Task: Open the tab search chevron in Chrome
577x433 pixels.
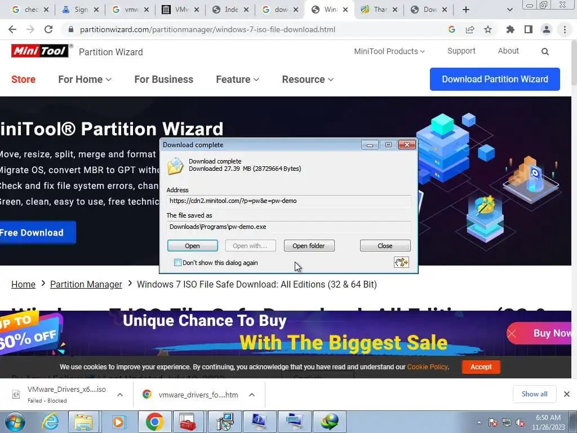Action: (509, 10)
